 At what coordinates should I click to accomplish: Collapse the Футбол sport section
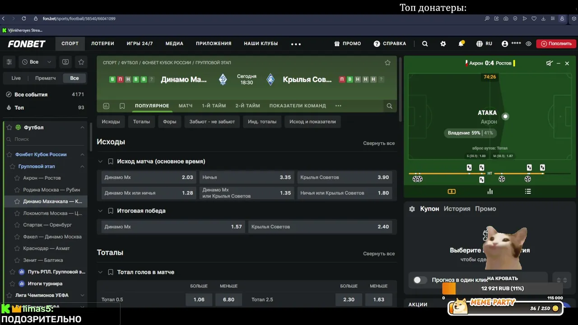82,127
